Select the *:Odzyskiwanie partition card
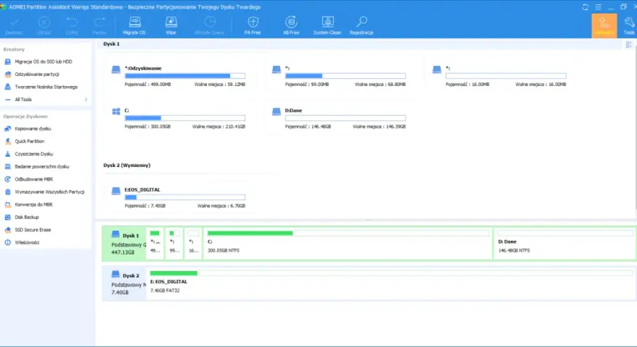 (x=179, y=76)
